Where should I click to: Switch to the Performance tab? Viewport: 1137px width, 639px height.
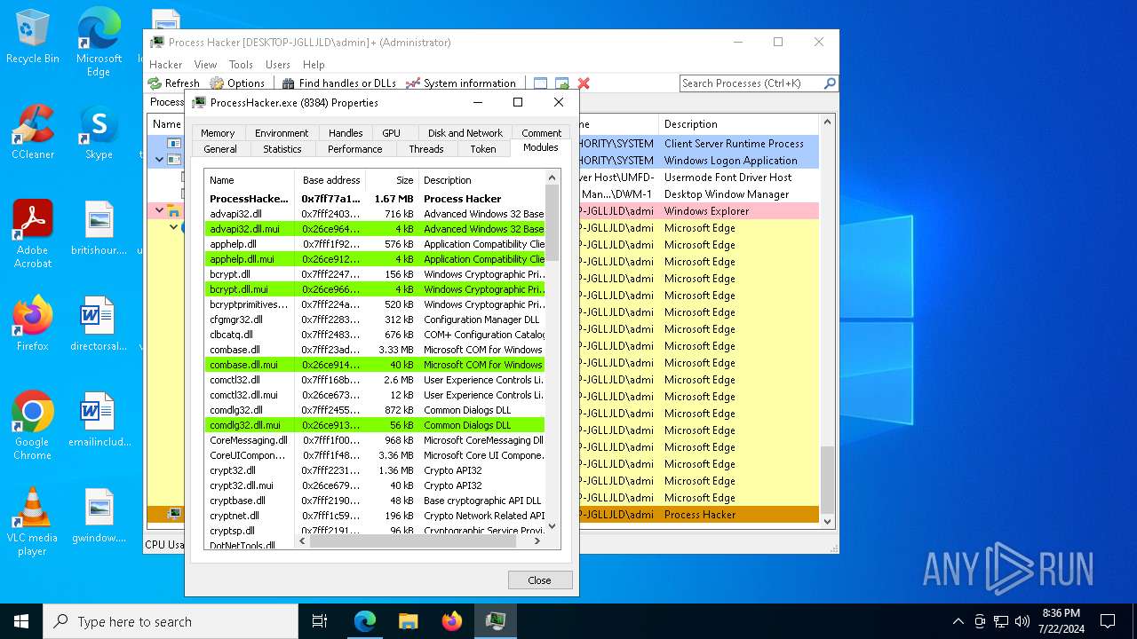(x=354, y=149)
